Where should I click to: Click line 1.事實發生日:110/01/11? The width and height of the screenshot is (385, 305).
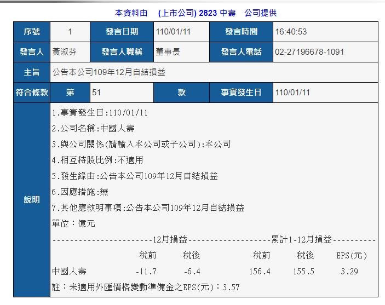(100, 113)
